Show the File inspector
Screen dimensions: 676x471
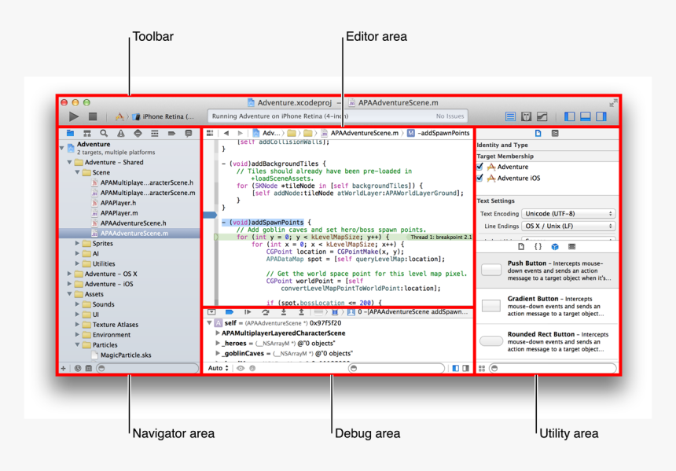pyautogui.click(x=538, y=133)
